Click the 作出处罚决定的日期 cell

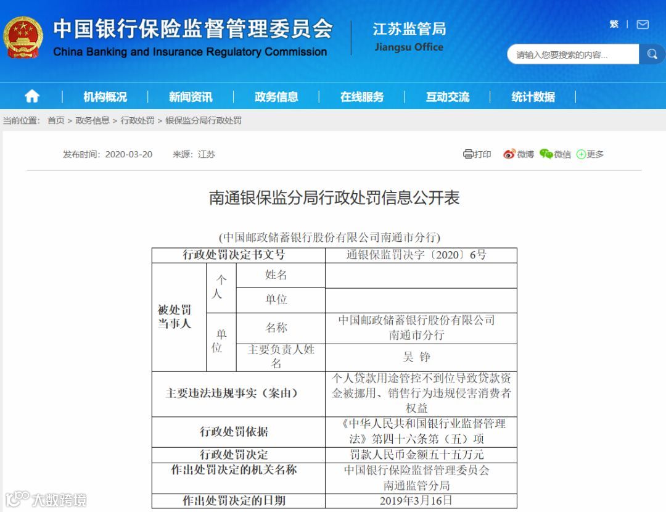coord(238,500)
